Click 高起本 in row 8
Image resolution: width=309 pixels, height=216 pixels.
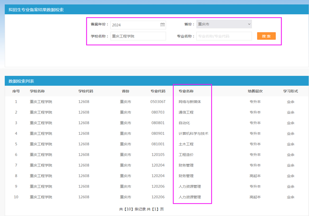point(255,176)
